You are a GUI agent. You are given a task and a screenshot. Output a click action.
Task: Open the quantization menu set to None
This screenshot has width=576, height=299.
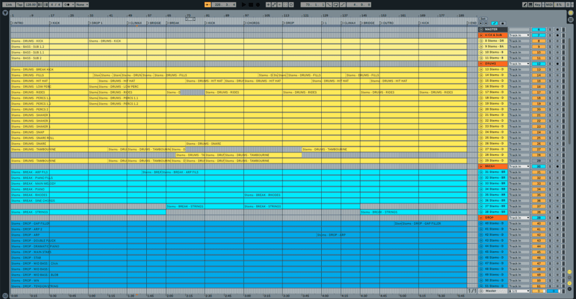82,5
